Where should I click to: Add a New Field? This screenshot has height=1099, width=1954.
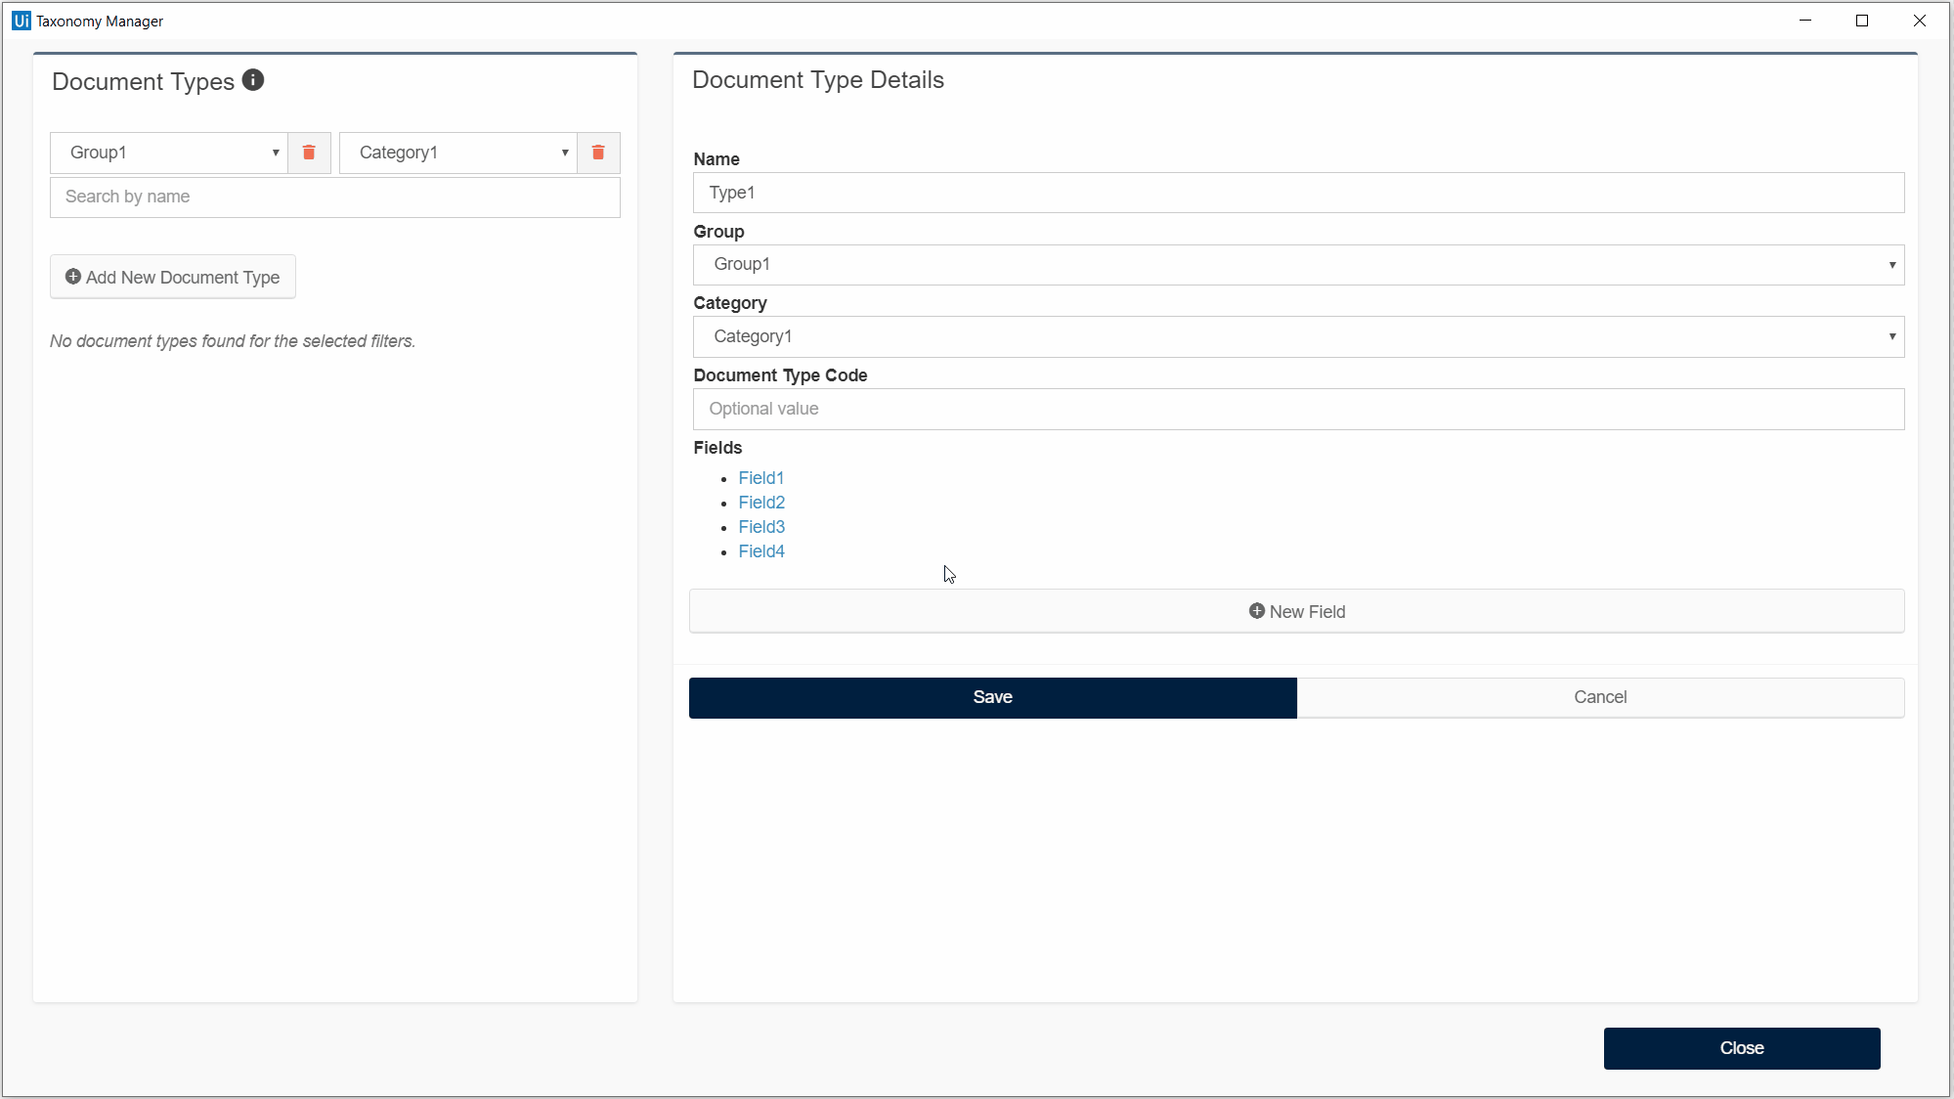pos(1296,612)
